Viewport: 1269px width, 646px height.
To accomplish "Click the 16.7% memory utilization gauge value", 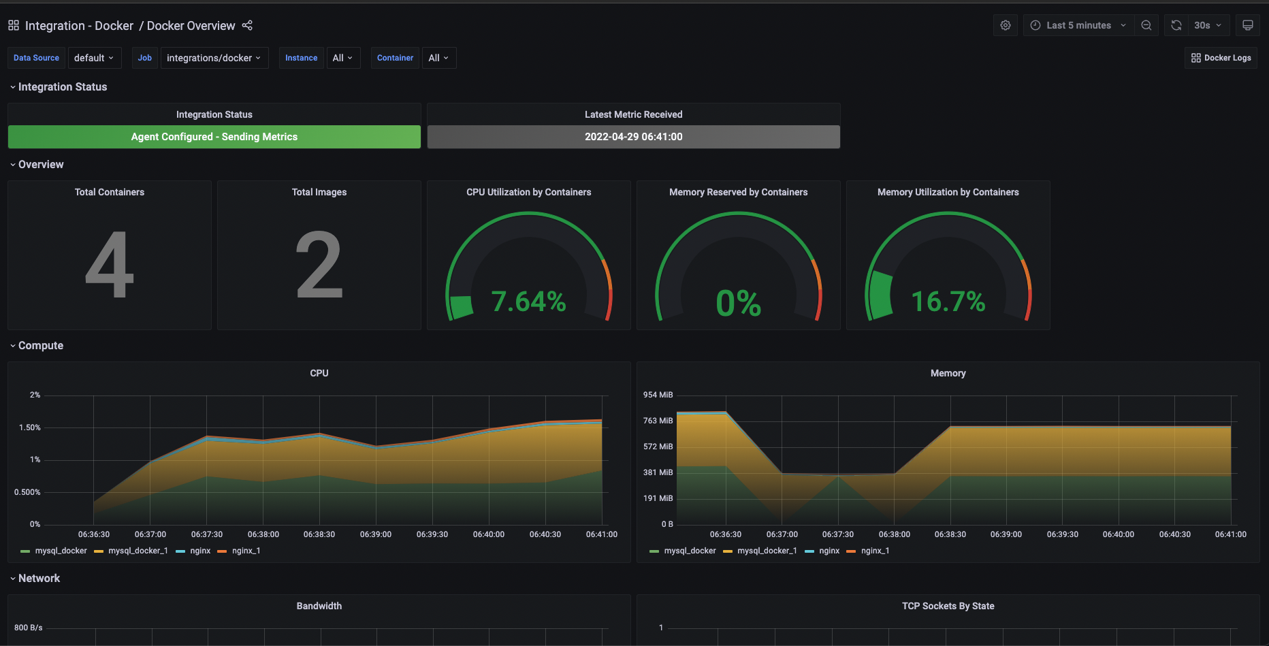I will (948, 302).
